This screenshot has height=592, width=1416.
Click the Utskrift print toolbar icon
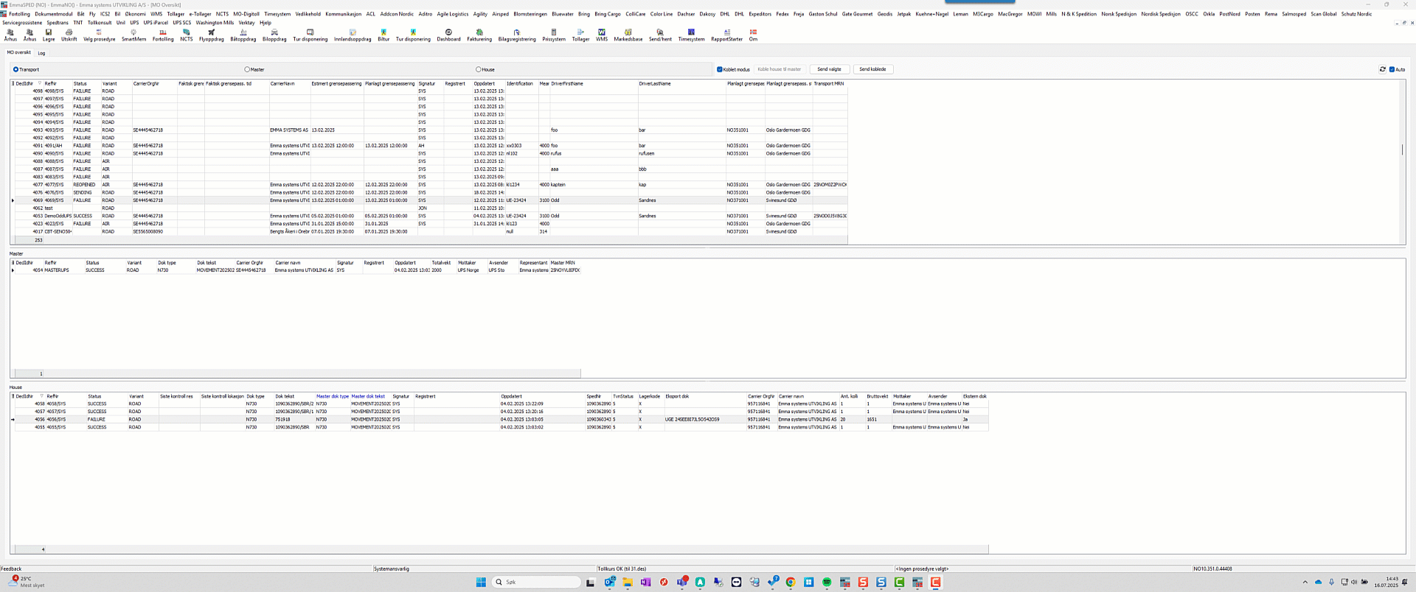coord(69,35)
